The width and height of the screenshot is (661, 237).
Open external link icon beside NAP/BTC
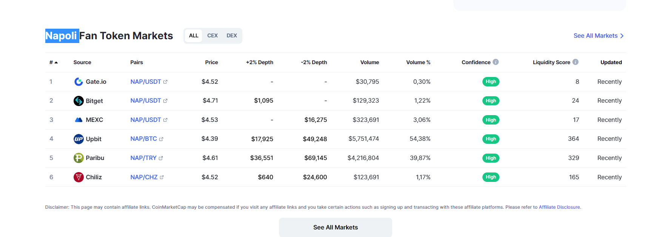[x=161, y=139]
